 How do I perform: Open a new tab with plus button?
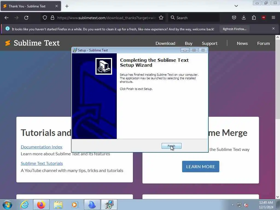point(67,6)
